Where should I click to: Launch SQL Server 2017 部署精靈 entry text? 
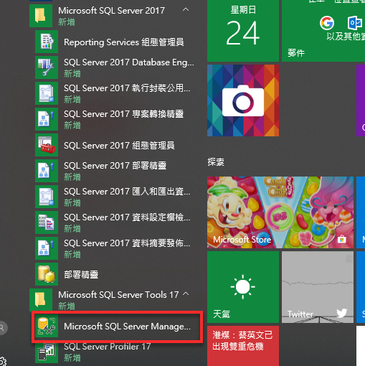click(x=115, y=166)
